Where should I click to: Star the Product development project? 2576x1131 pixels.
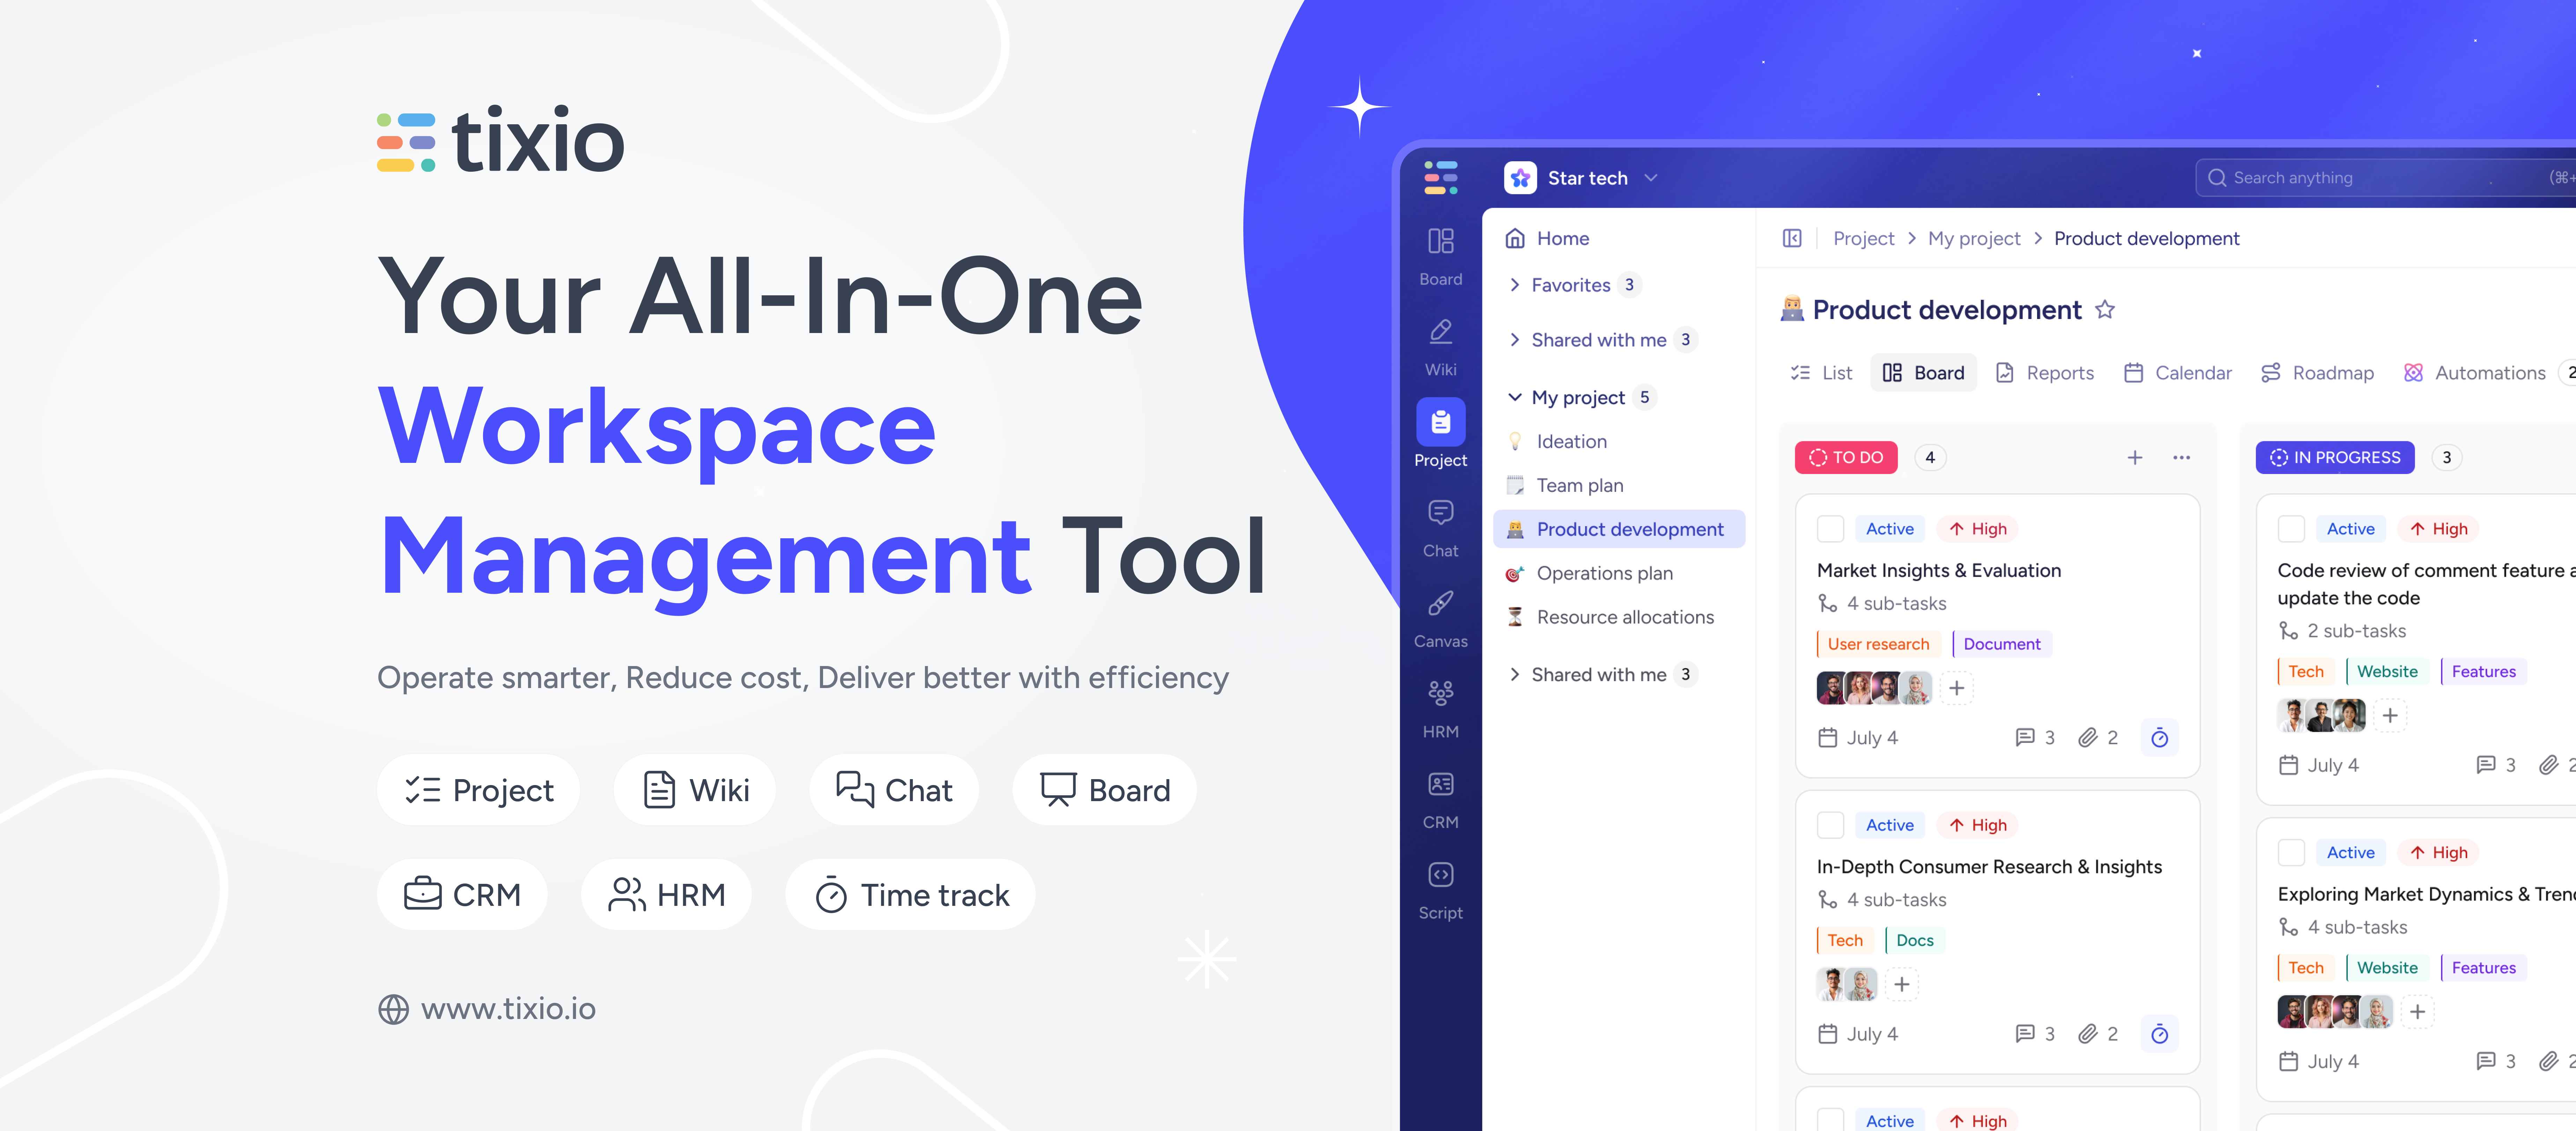click(x=2105, y=310)
